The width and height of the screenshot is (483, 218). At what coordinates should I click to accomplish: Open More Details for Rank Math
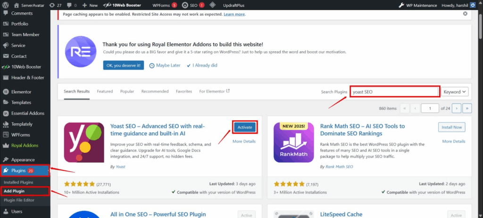coord(454,142)
